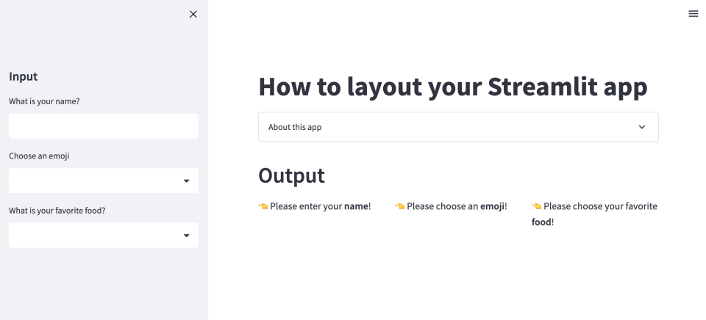Click the pointing hand icon beside the emoji prompt
The height and width of the screenshot is (320, 706).
pos(400,206)
